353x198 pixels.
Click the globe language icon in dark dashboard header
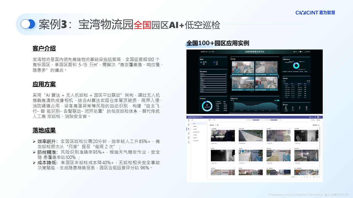[x=294, y=52]
